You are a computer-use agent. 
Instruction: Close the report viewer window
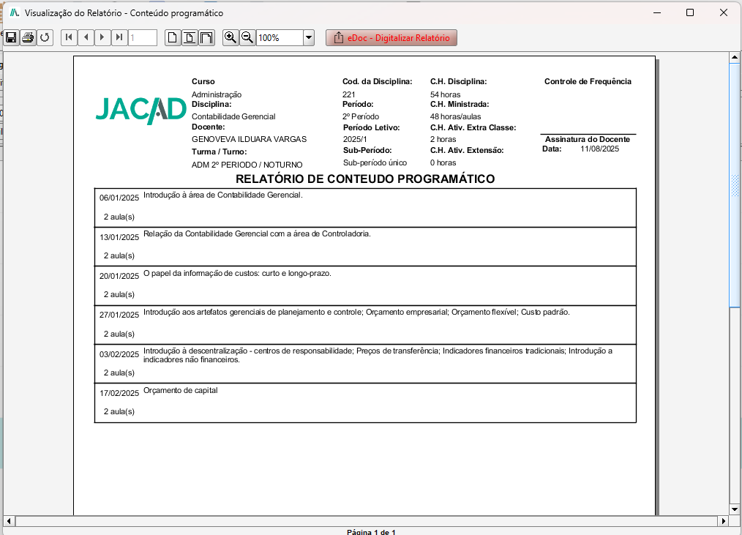724,12
